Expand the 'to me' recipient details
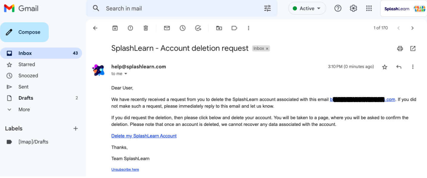The image size is (427, 178). 126,74
